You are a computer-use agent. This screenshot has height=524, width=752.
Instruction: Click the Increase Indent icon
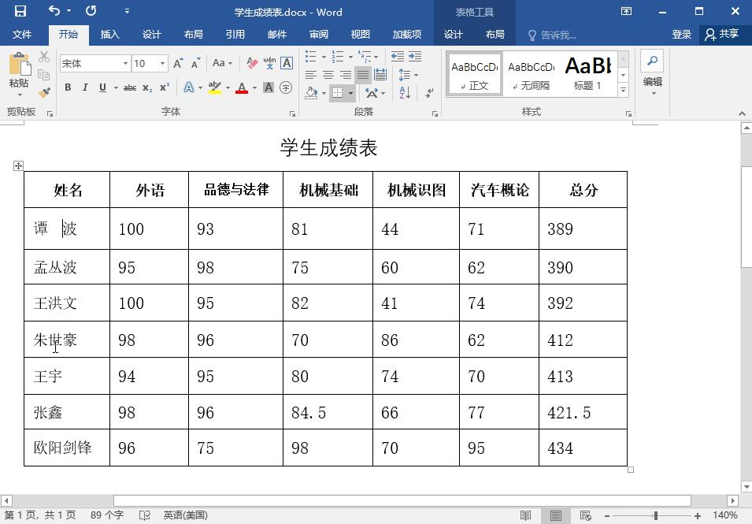415,57
